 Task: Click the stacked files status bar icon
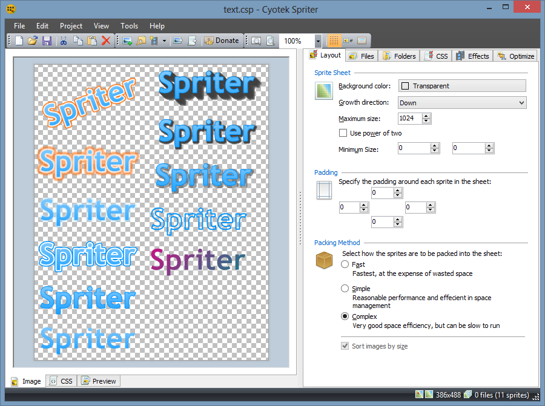click(x=468, y=395)
